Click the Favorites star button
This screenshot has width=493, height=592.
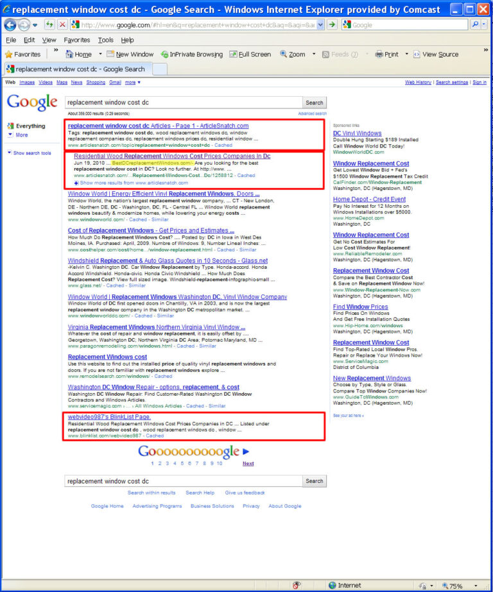pyautogui.click(x=22, y=55)
